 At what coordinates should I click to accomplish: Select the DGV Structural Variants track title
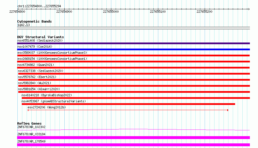[41, 37]
